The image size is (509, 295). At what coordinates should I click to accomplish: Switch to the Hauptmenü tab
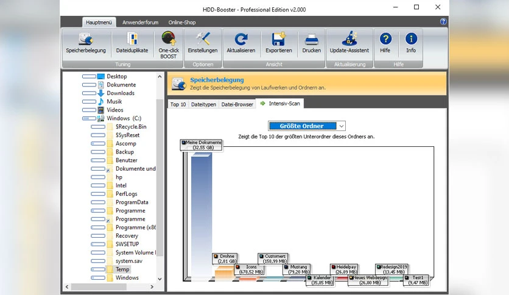pos(99,23)
